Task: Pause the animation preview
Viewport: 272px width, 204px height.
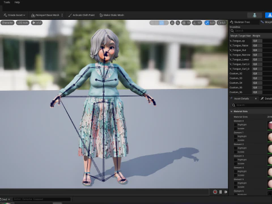Action: [x=220, y=192]
